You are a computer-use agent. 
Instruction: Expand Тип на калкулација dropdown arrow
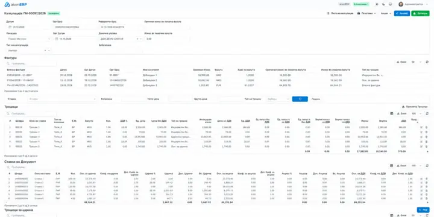click(49, 51)
